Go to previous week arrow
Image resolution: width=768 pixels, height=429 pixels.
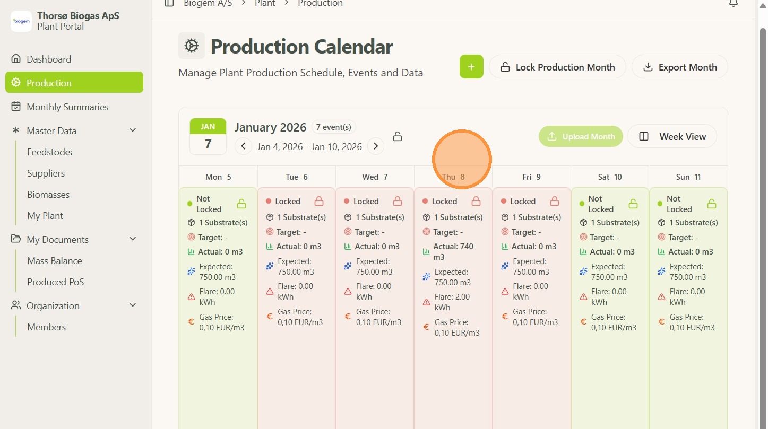pos(243,146)
